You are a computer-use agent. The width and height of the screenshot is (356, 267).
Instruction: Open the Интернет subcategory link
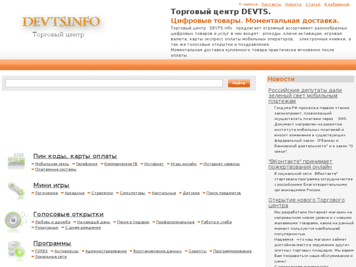pos(154,164)
